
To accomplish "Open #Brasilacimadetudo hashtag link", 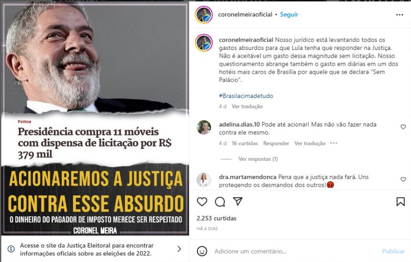I will pyautogui.click(x=246, y=96).
